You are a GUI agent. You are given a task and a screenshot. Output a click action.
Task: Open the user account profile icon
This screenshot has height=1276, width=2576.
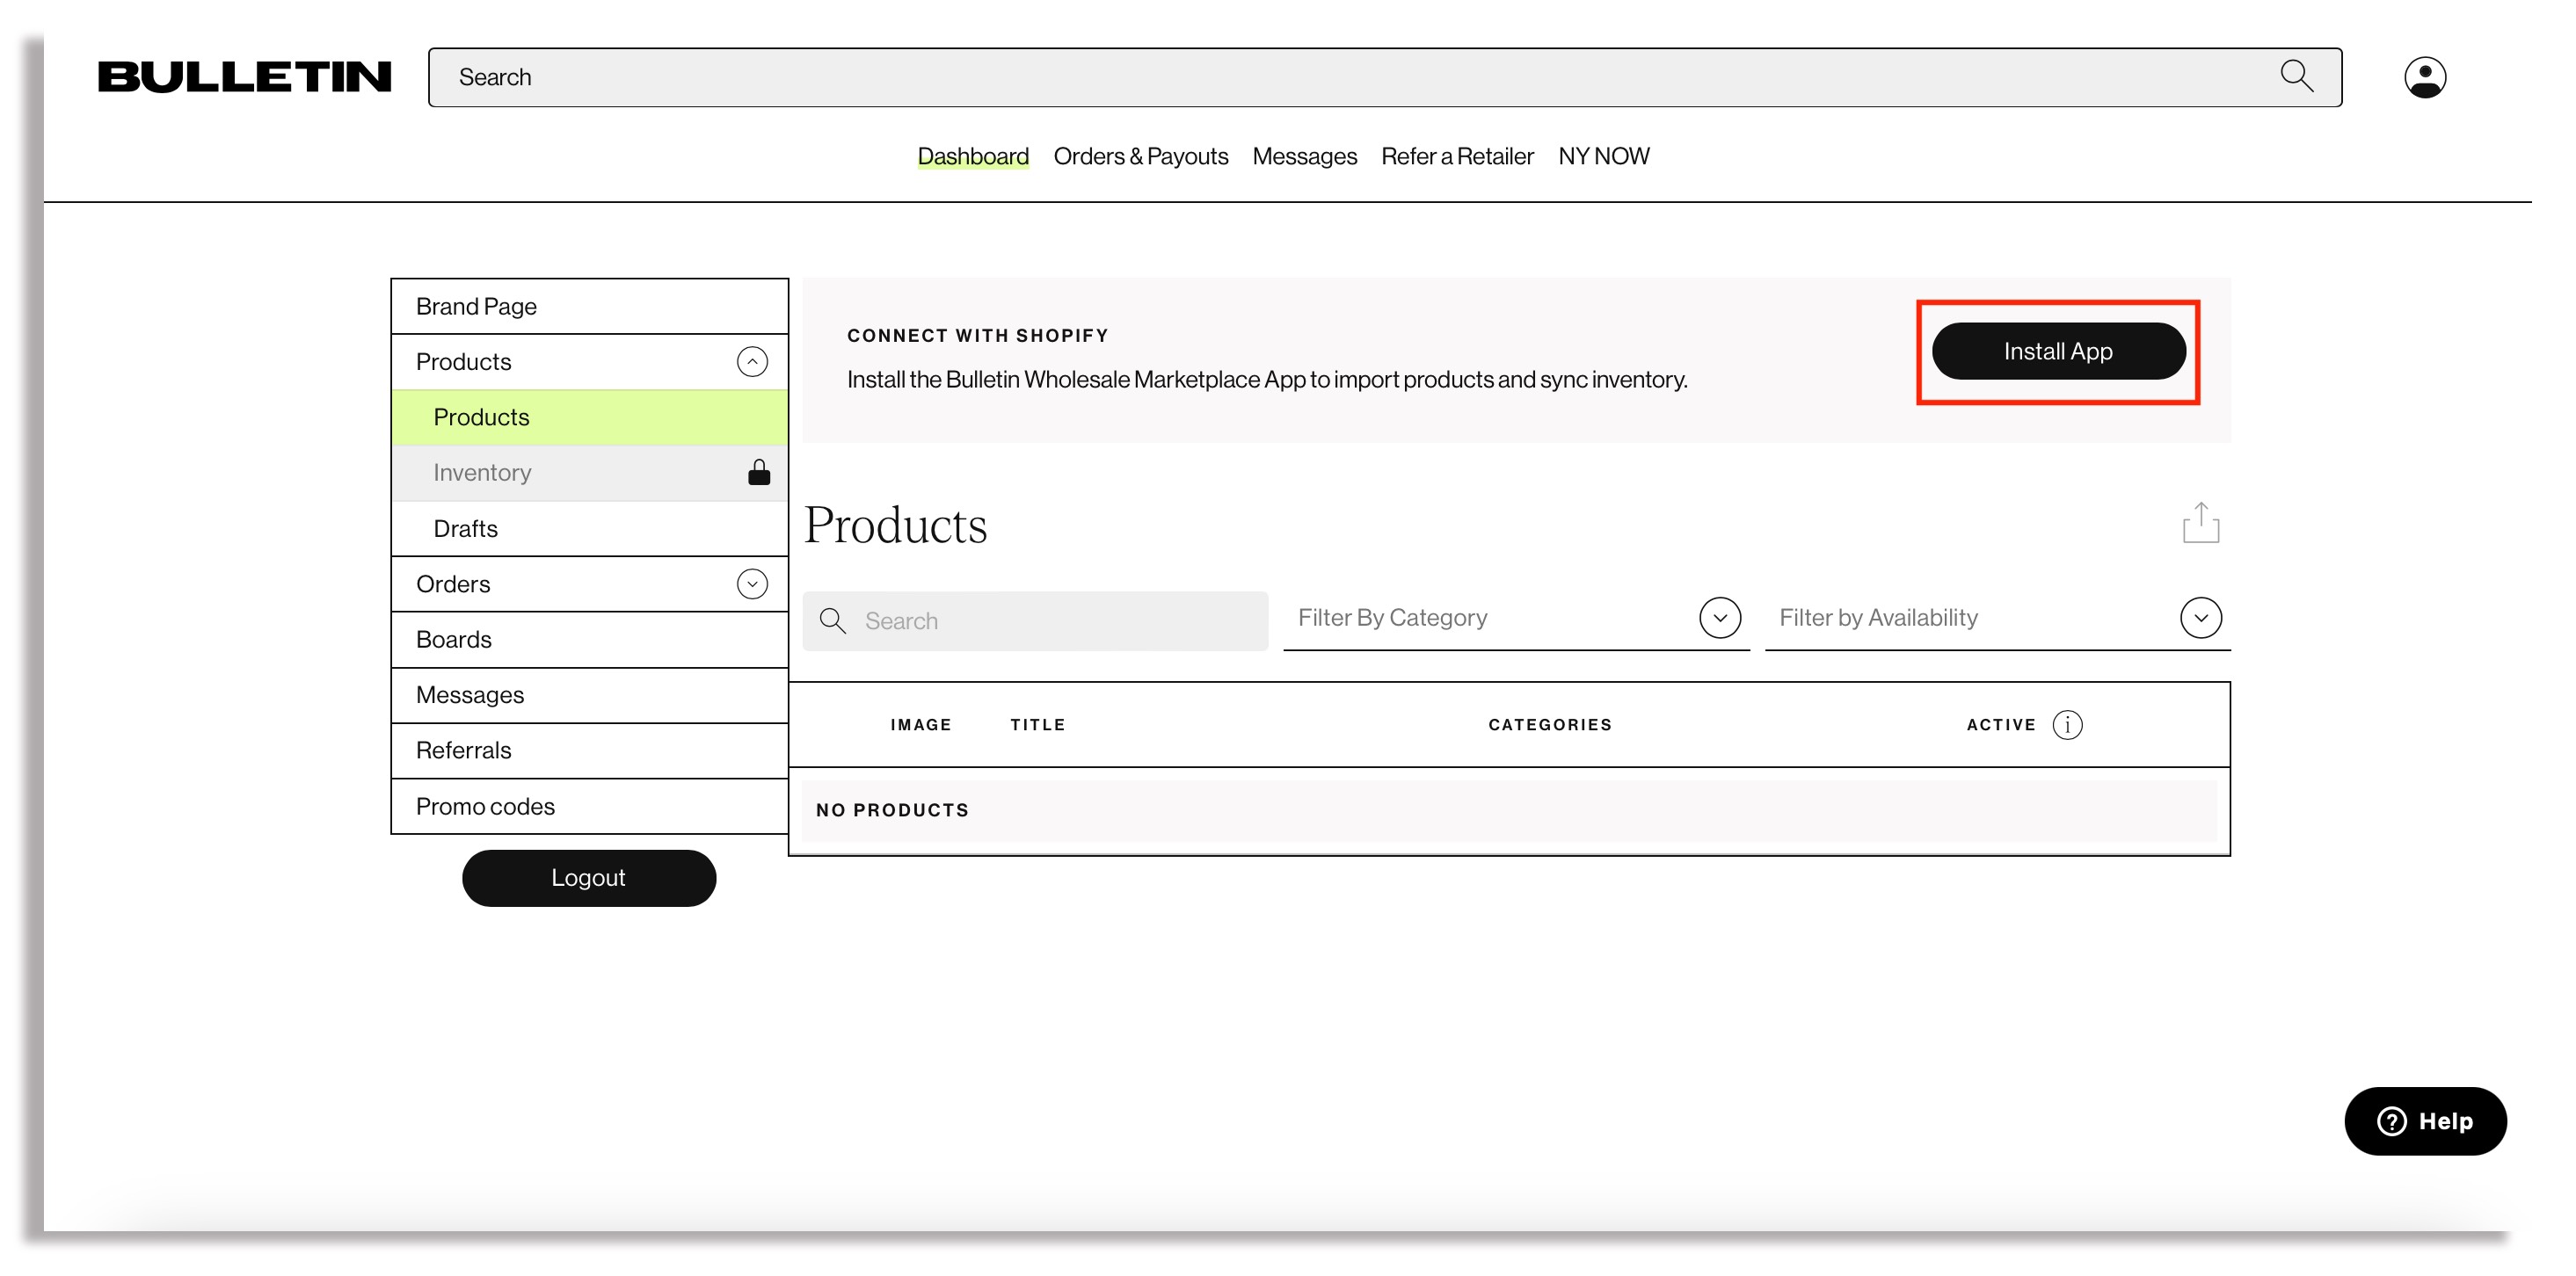pos(2424,77)
